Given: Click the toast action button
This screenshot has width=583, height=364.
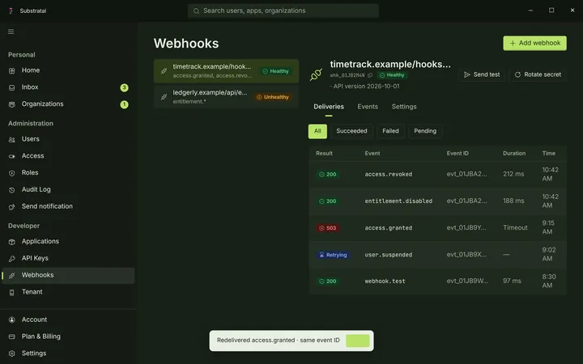Looking at the screenshot, I should click(x=358, y=341).
